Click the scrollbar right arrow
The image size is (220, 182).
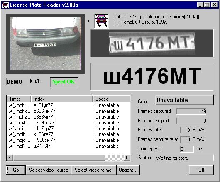[127, 158]
